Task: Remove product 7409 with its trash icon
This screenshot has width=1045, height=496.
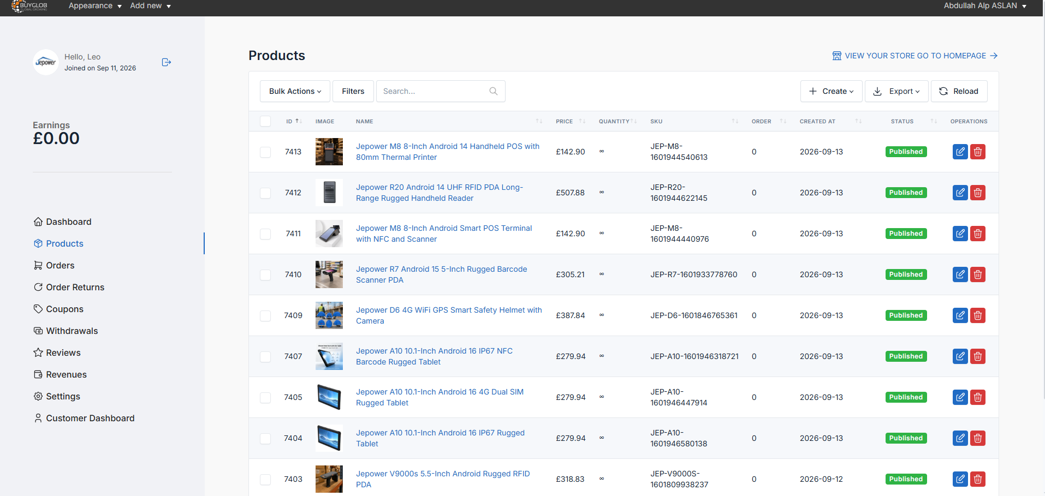Action: pos(978,315)
